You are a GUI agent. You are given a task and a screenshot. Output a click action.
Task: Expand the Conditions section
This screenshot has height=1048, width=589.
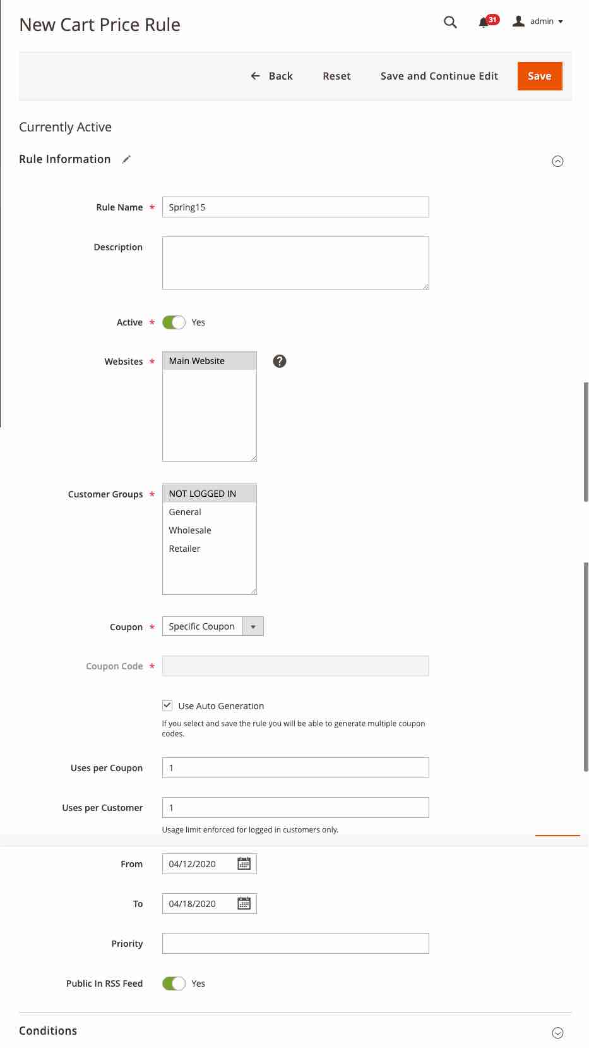point(557,1032)
